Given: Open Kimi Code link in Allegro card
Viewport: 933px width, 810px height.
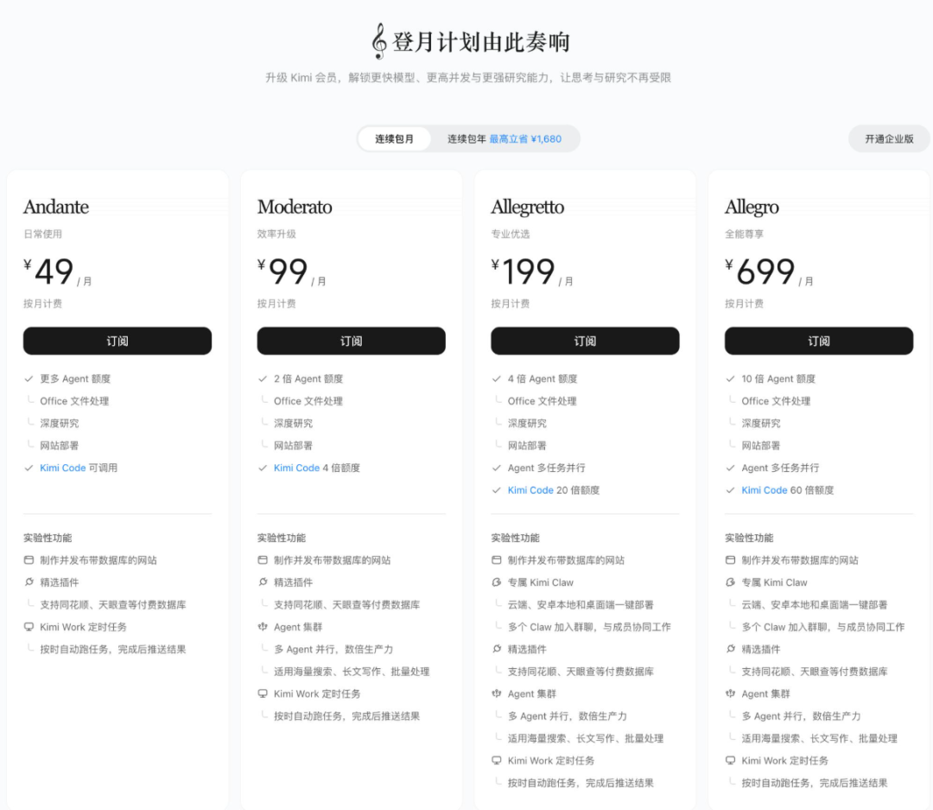Looking at the screenshot, I should [x=764, y=490].
